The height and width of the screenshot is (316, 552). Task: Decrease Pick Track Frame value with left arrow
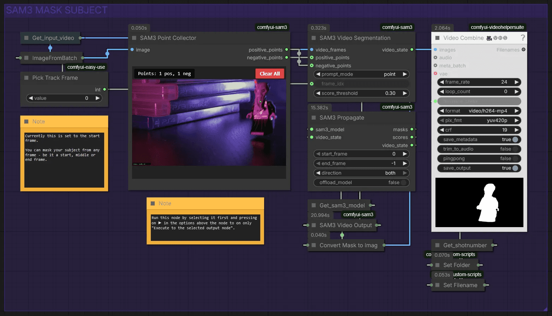pos(31,98)
